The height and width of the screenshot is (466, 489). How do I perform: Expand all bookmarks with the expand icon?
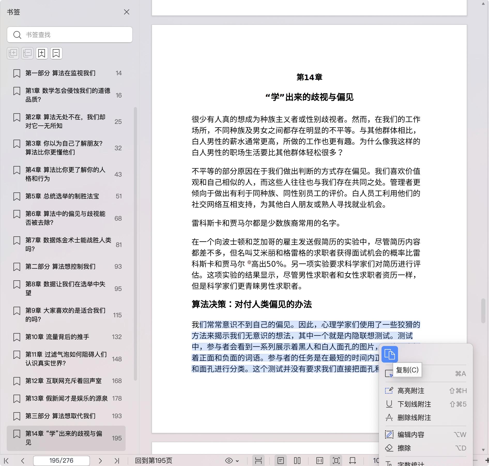pos(13,53)
